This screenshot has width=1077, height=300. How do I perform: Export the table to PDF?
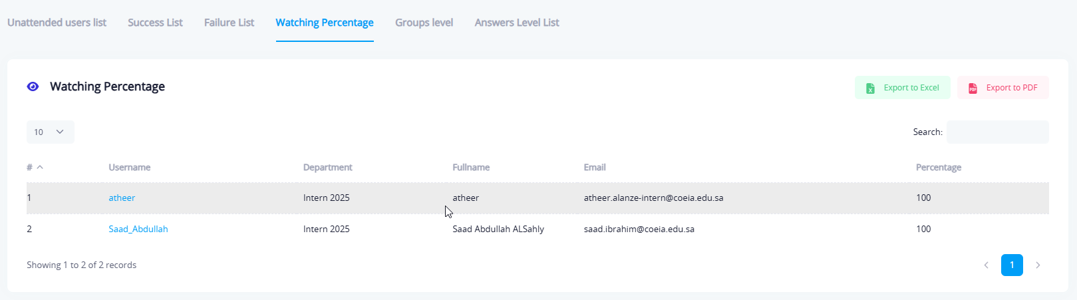click(1003, 88)
